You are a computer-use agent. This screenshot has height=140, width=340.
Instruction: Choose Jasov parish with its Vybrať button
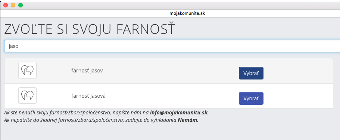coord(251,73)
